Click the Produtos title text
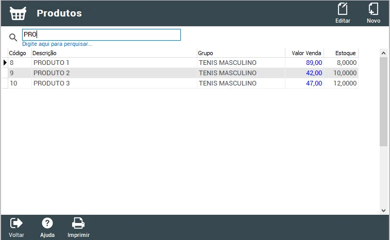 pos(59,13)
